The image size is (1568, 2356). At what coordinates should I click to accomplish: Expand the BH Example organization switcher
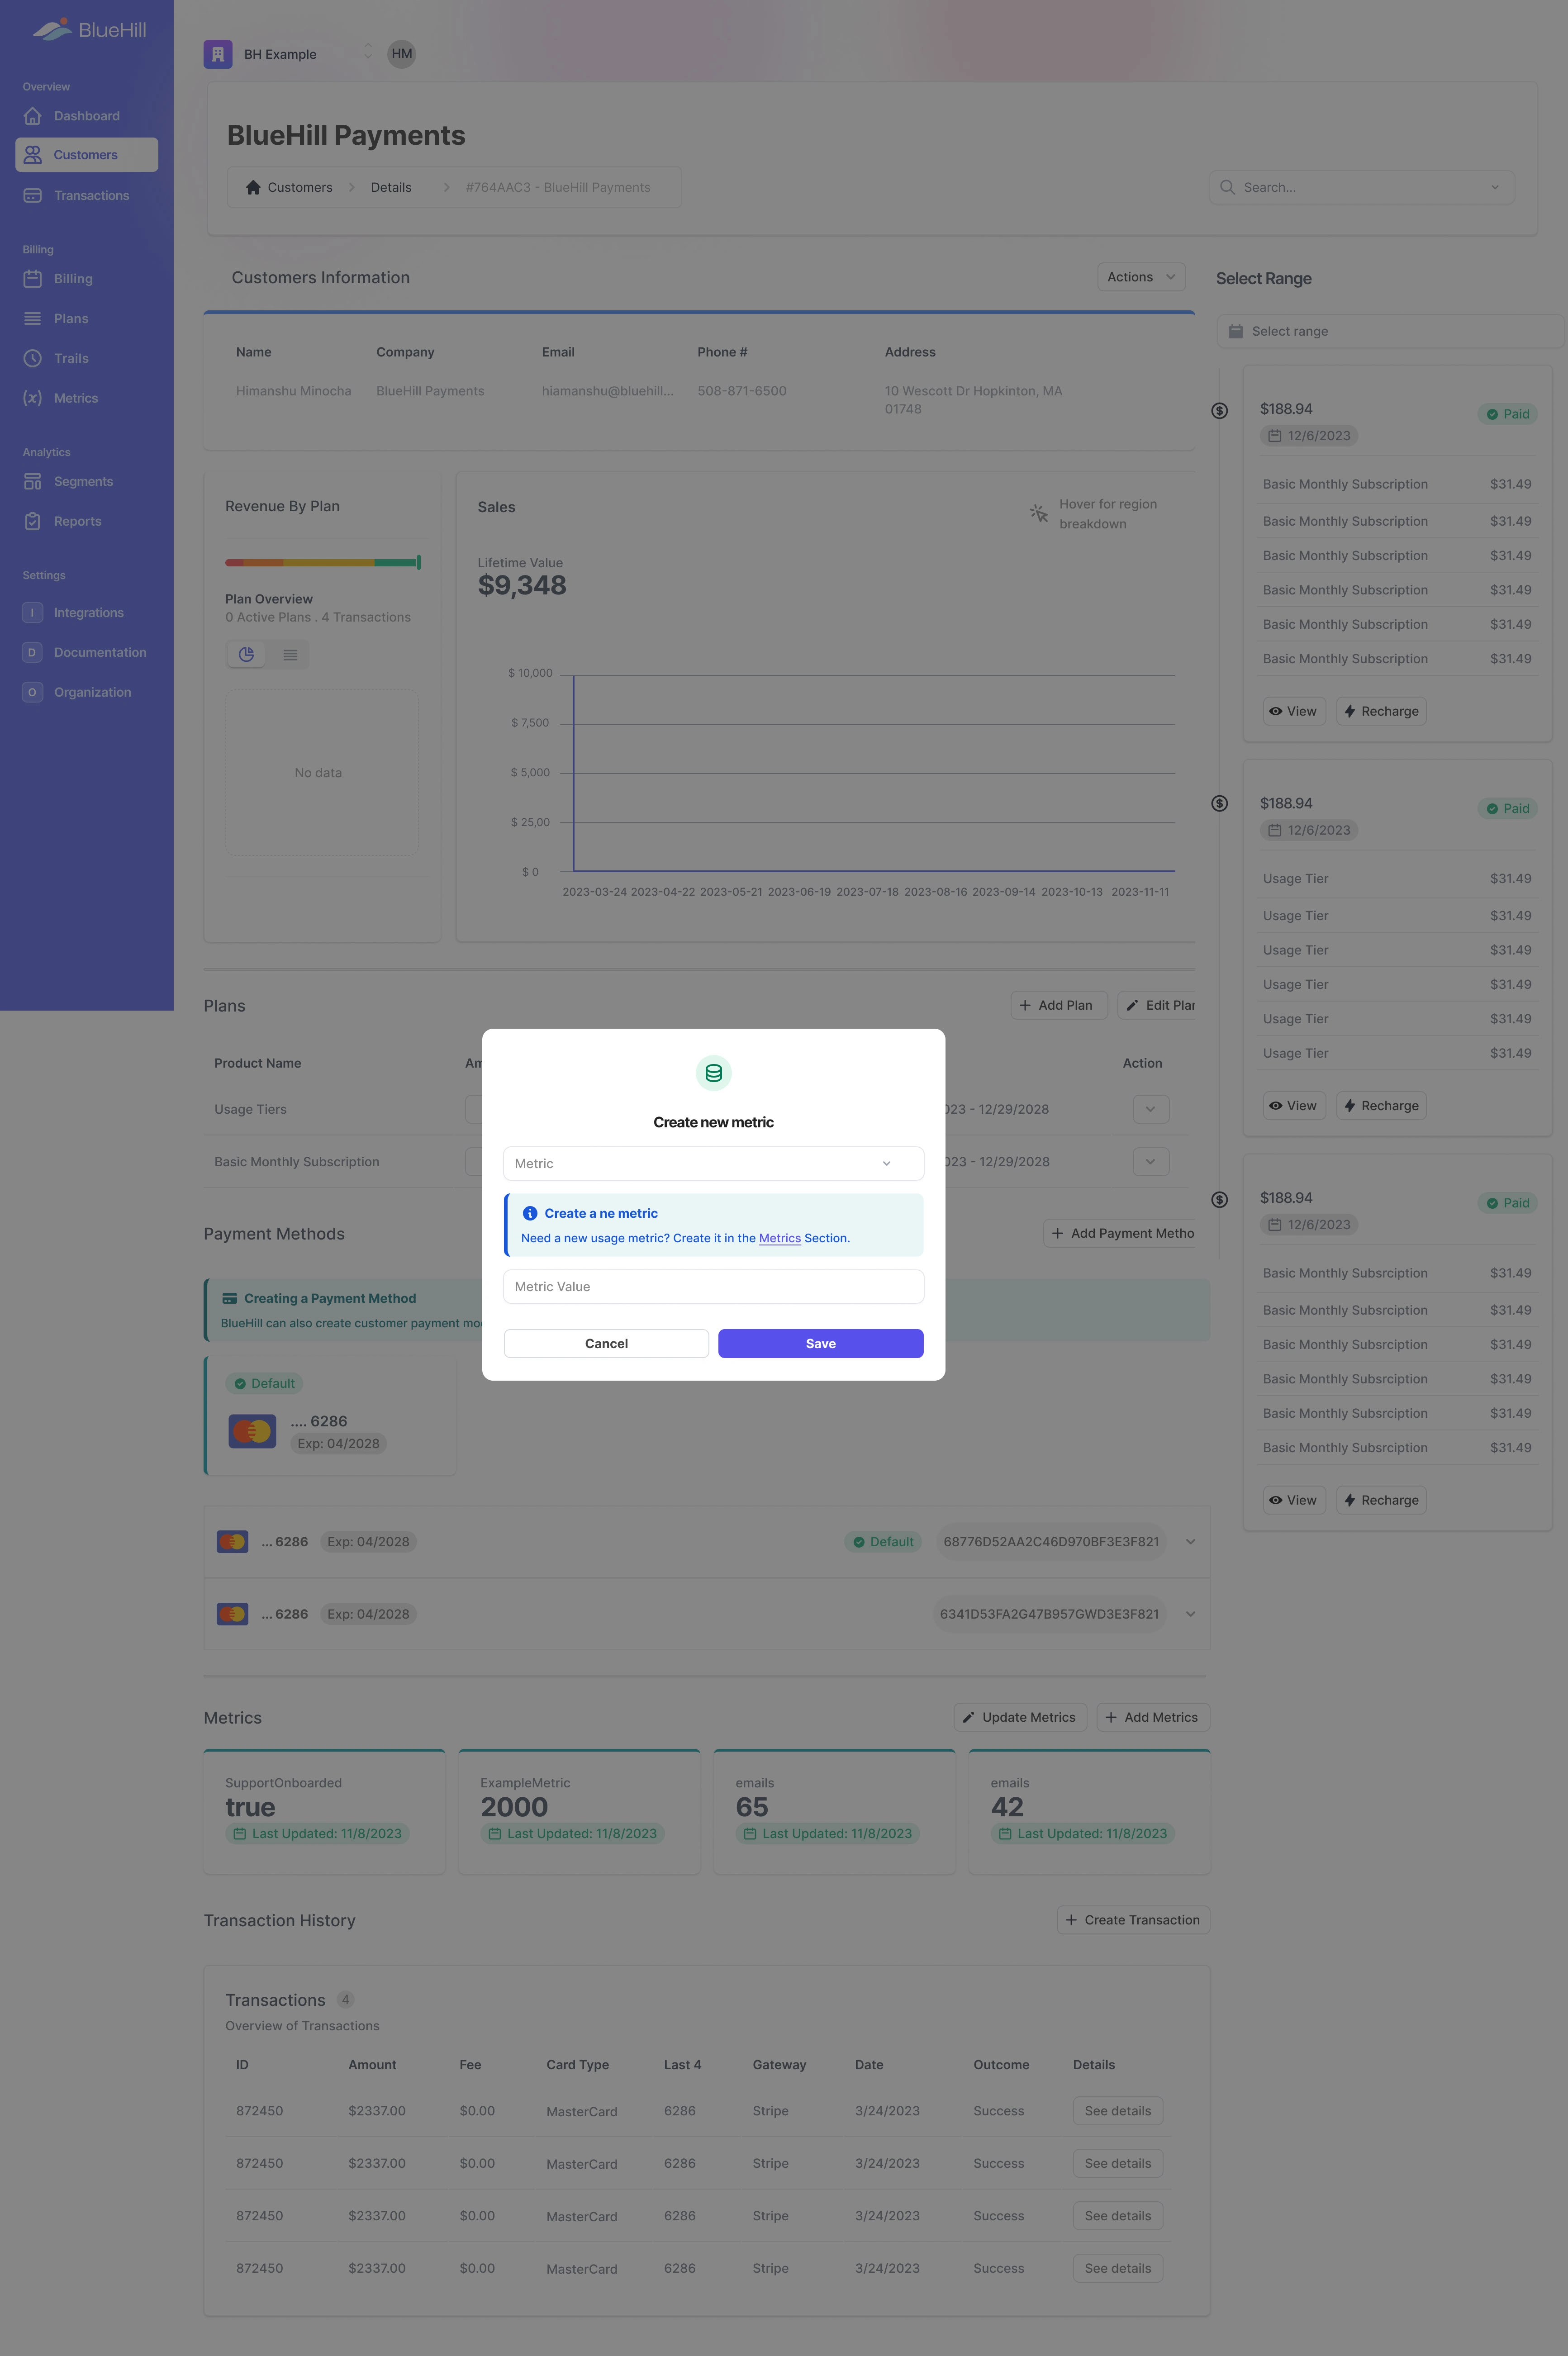point(368,52)
